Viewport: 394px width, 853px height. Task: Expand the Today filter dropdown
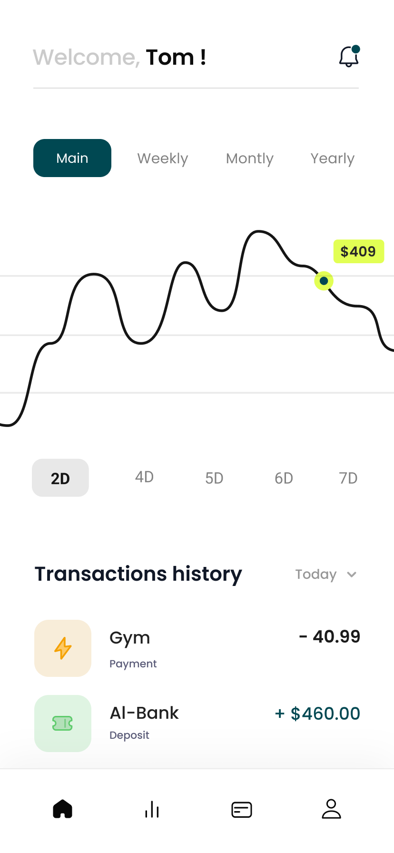click(316, 575)
